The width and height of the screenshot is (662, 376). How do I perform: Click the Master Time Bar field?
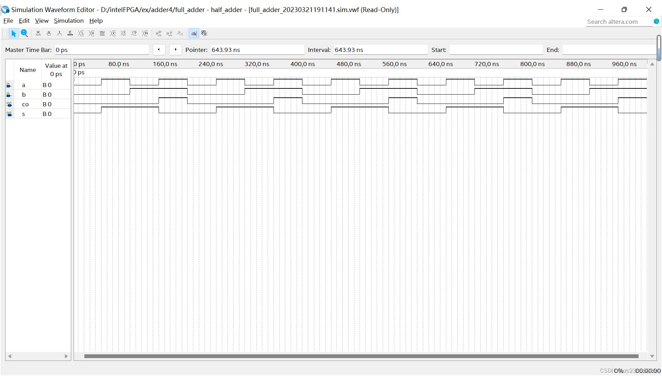coord(102,50)
